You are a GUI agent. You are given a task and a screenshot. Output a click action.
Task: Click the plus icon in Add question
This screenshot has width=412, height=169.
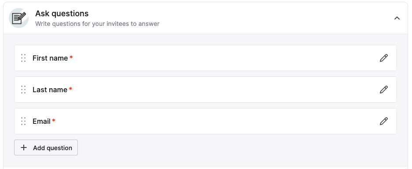coord(24,147)
